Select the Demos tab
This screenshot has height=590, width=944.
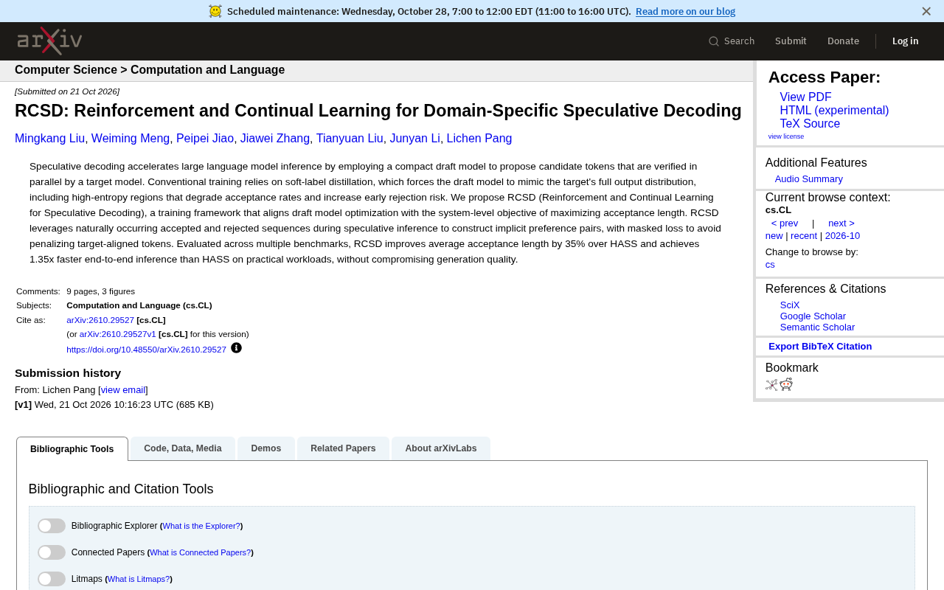coord(266,448)
